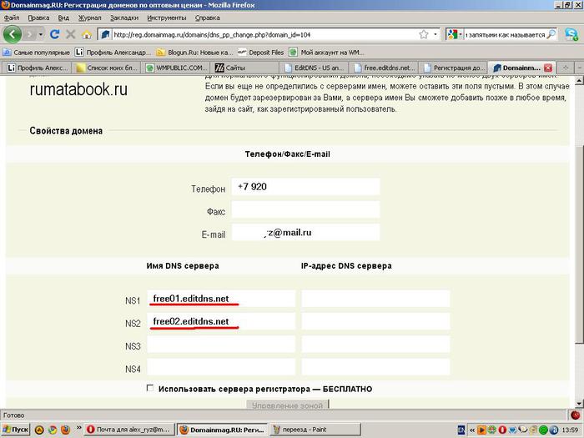Image resolution: width=584 pixels, height=438 pixels.
Task: Go to Home page via house icon
Action: pos(87,35)
